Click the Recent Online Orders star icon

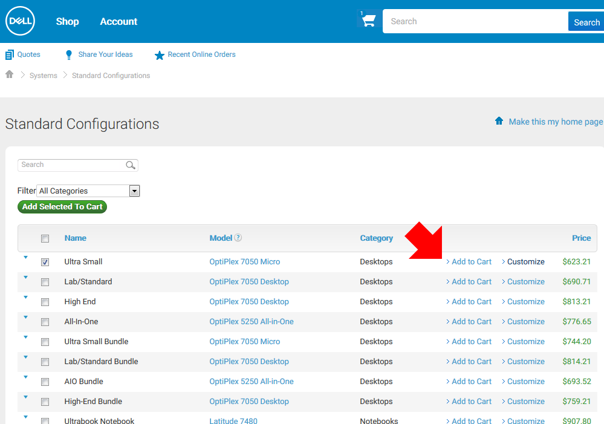coord(159,55)
